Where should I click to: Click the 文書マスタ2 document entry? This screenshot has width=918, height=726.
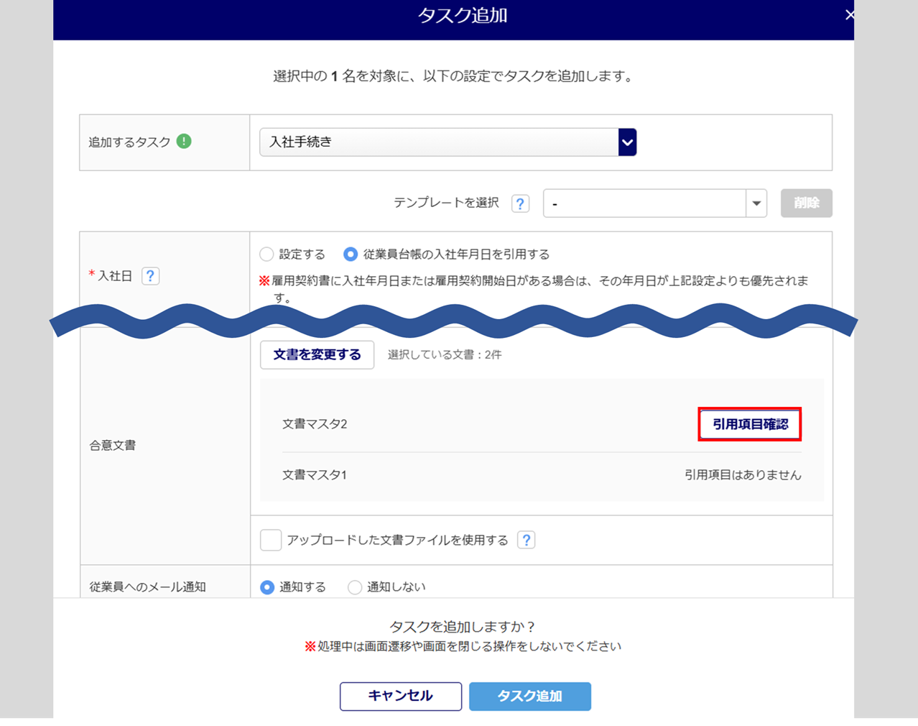point(315,424)
